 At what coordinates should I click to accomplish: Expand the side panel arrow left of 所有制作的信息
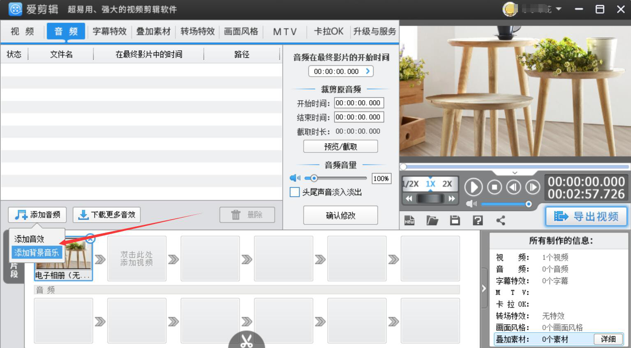484,288
